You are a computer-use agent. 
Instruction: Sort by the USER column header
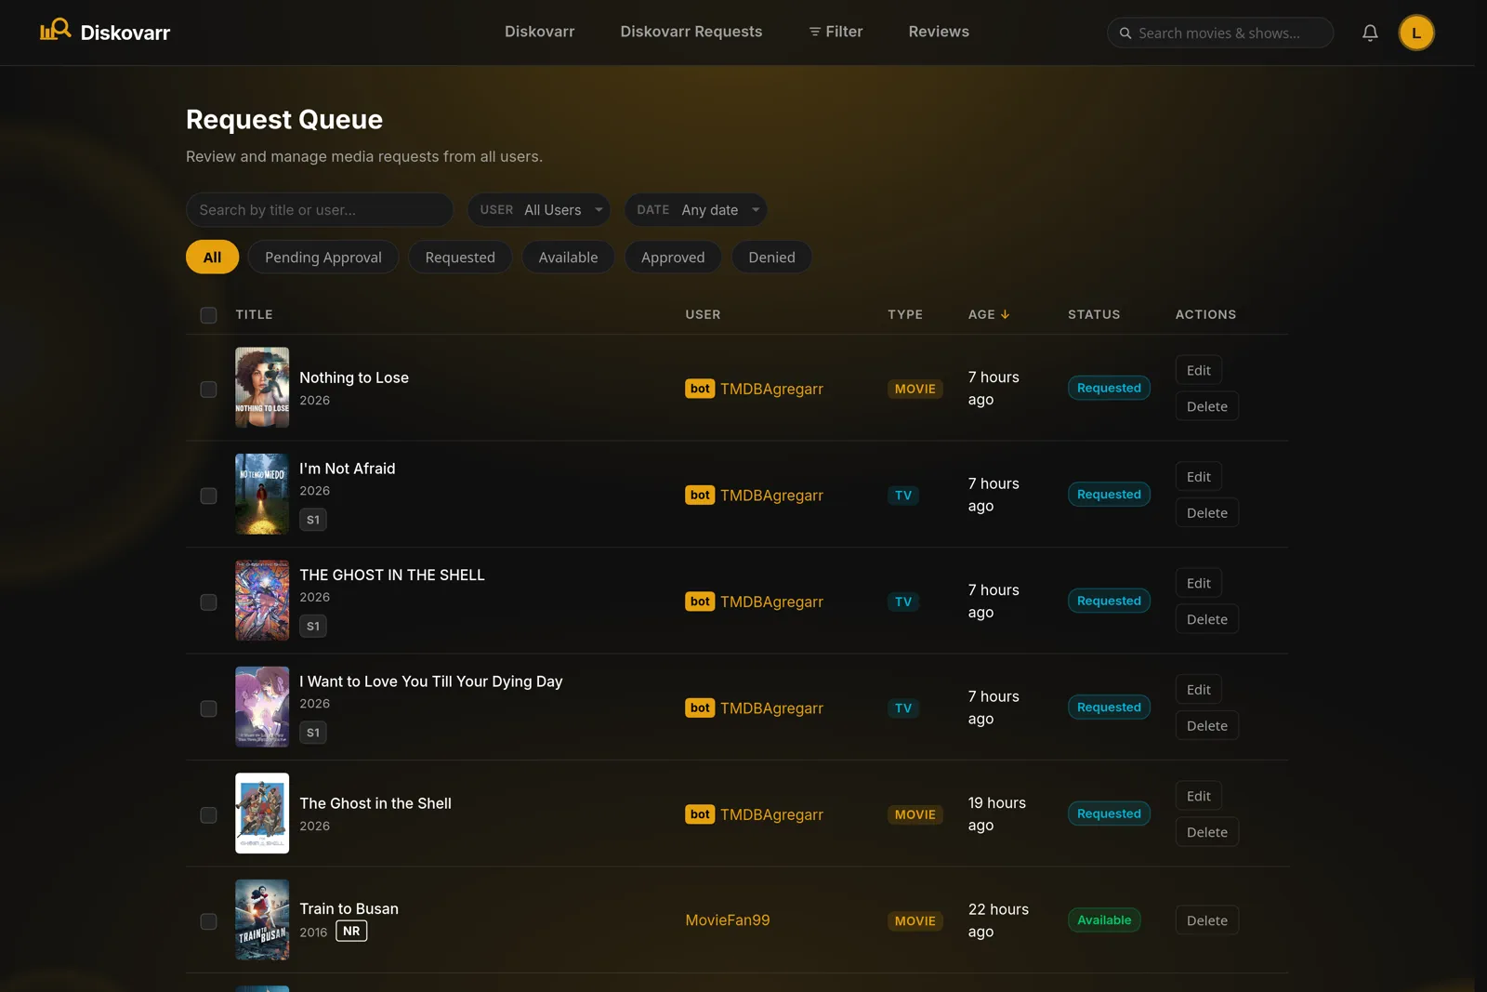(x=703, y=314)
